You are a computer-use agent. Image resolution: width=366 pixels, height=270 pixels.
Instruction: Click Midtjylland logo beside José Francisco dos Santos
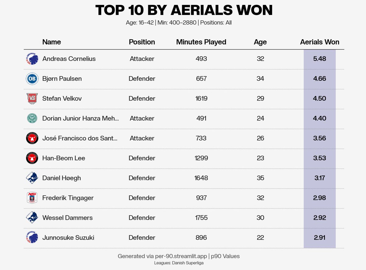tap(32, 138)
